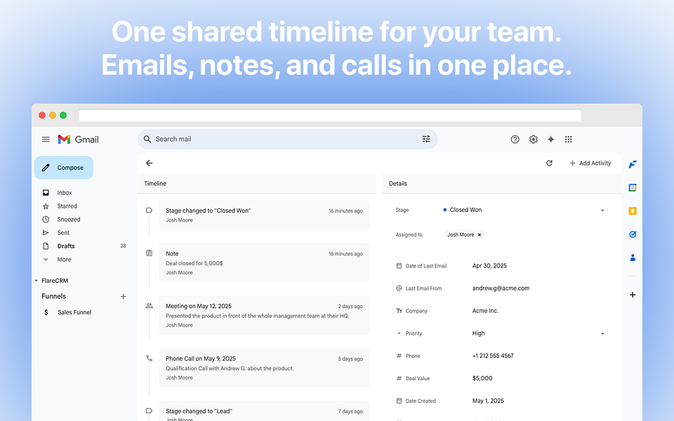The height and width of the screenshot is (421, 674).
Task: Click the meeting people timeline icon
Action: point(149,306)
